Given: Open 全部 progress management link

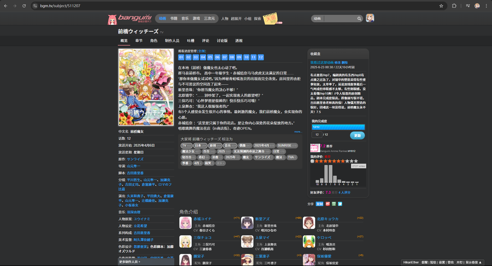Looking at the screenshot, I should [201, 51].
